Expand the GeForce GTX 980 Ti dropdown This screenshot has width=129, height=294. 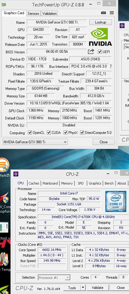pyautogui.click(x=35, y=142)
